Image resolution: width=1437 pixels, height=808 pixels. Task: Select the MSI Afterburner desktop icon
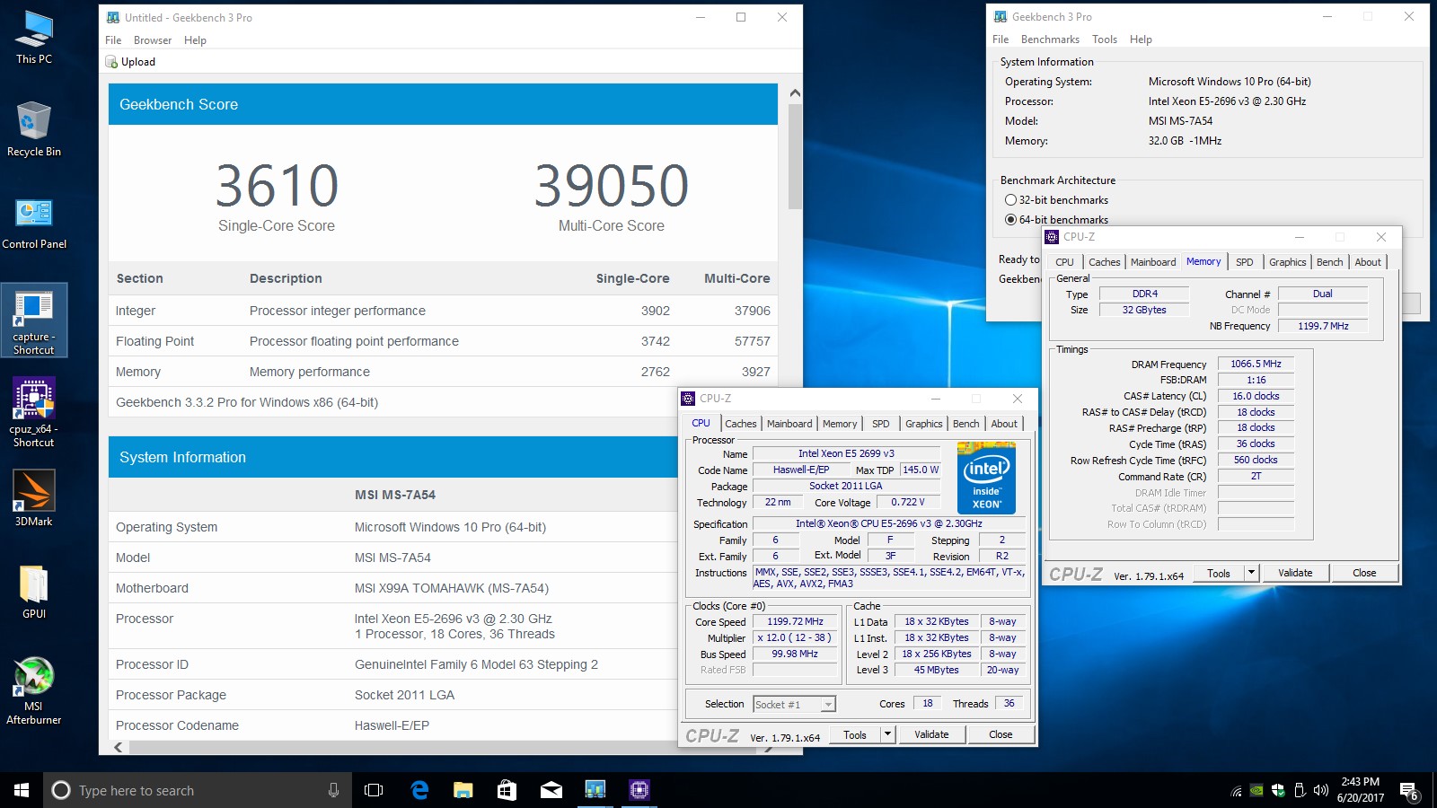tap(34, 690)
